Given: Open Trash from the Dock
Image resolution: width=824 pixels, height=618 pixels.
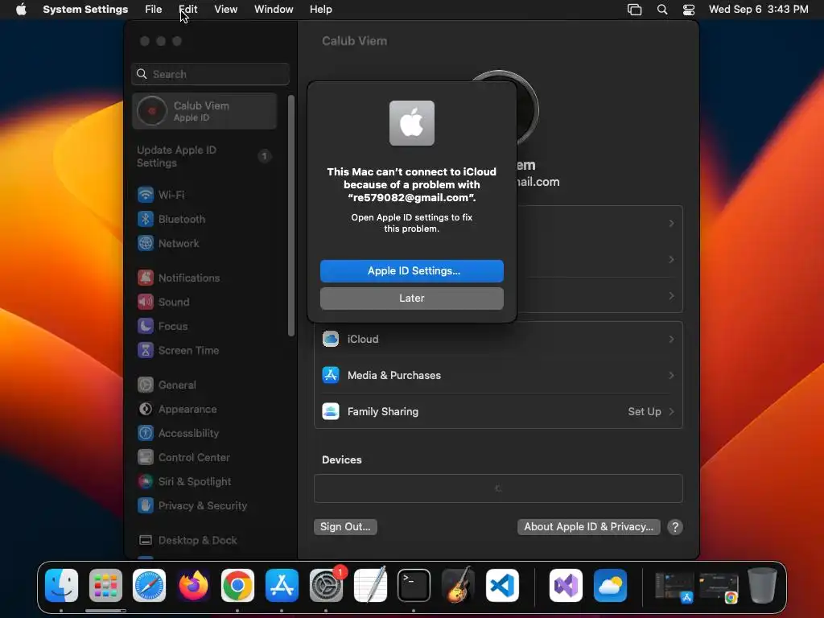Looking at the screenshot, I should click(762, 585).
